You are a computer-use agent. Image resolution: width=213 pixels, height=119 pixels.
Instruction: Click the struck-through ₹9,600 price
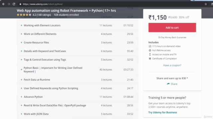click(173, 17)
